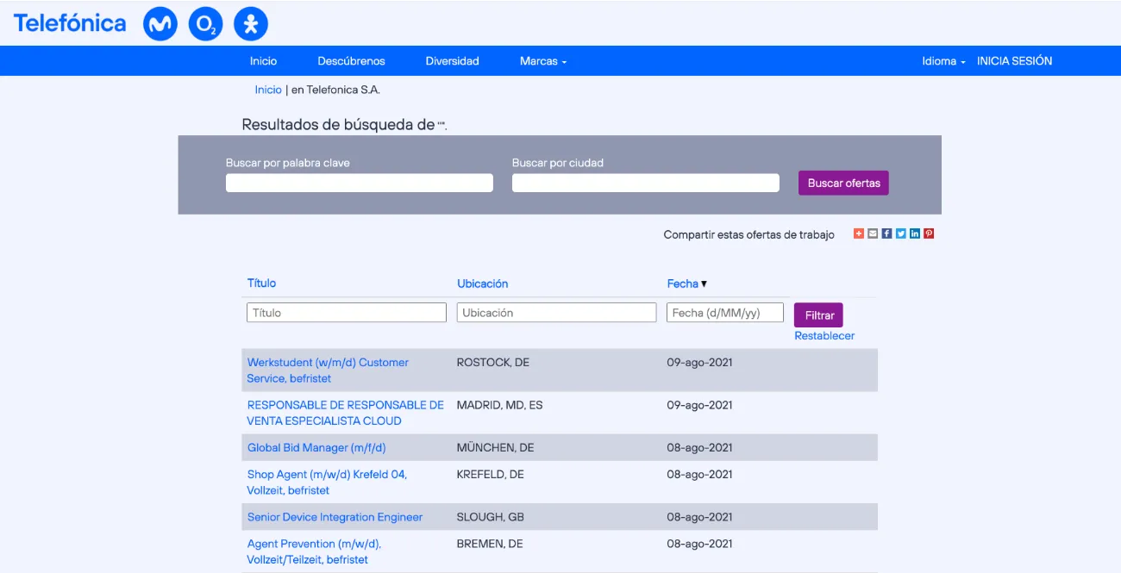Select the BREMEN, DE location cell
1121x573 pixels.
490,544
